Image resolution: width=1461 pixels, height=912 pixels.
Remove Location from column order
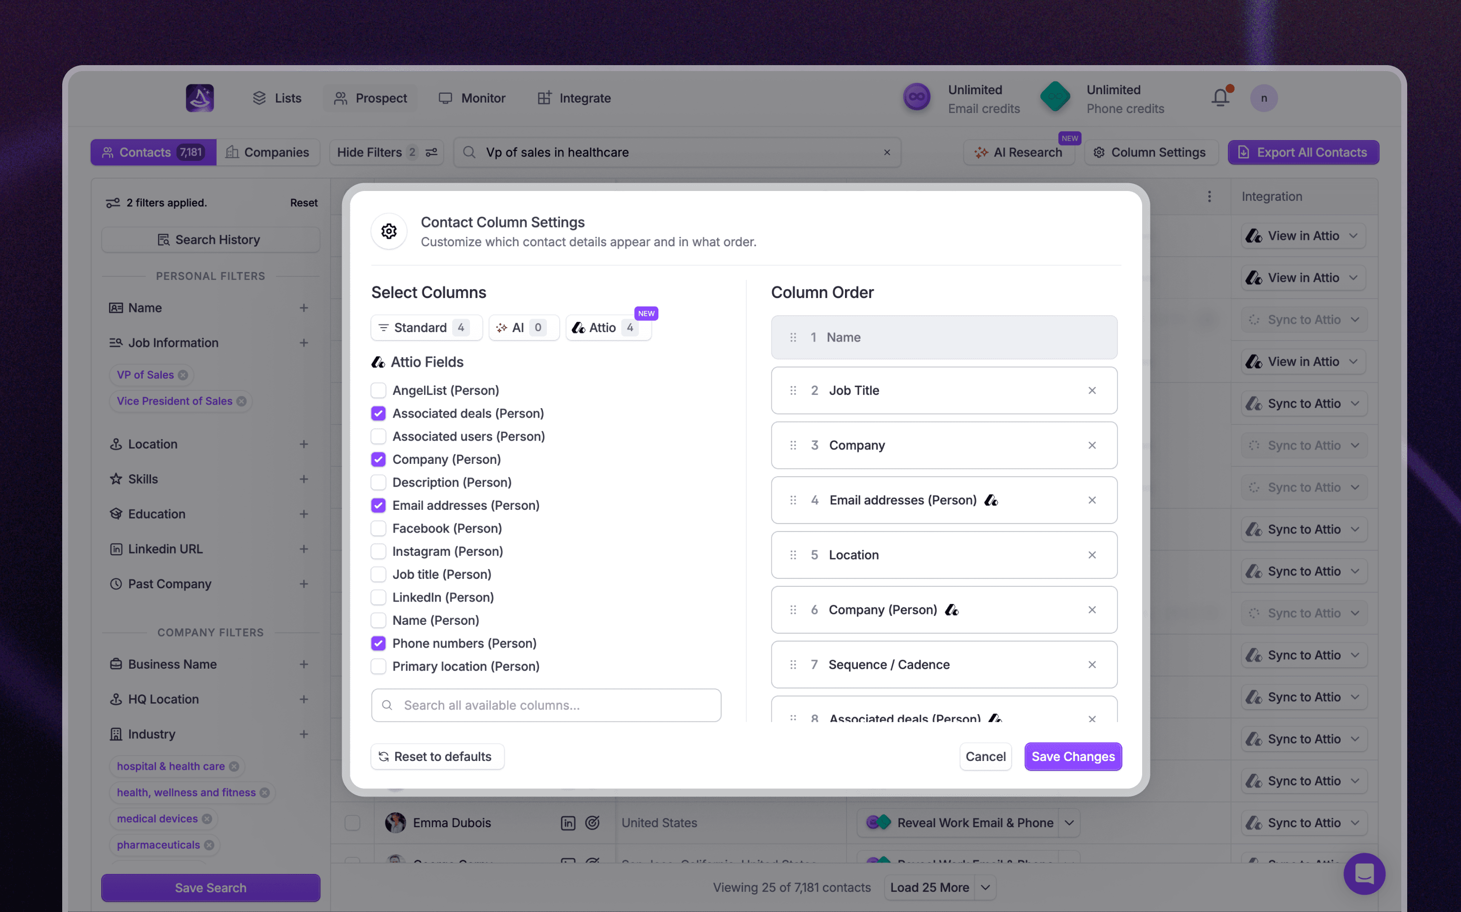1092,556
